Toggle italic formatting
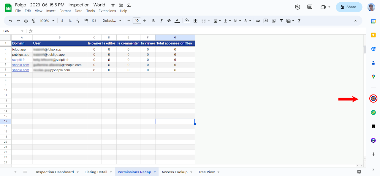This screenshot has width=380, height=176. [161, 21]
